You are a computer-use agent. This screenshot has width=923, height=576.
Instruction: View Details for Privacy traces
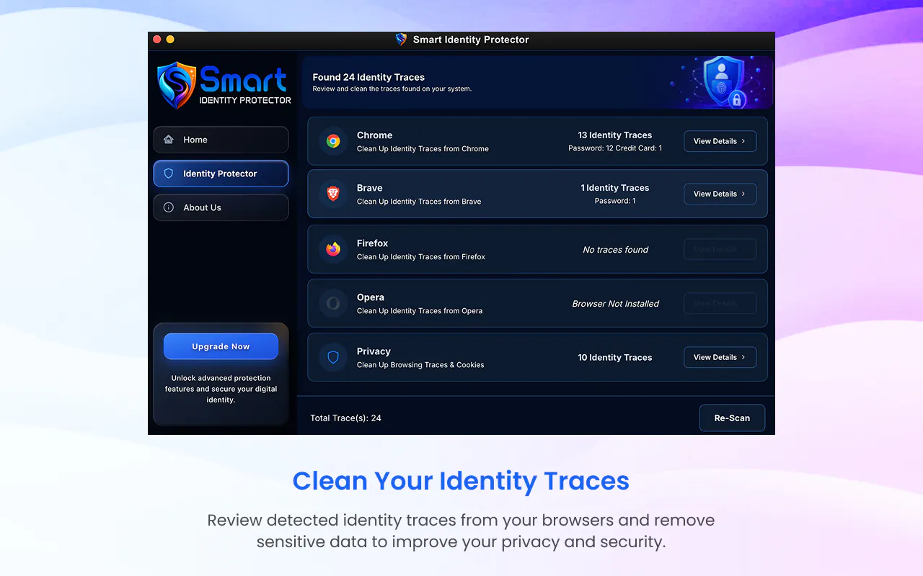tap(720, 357)
